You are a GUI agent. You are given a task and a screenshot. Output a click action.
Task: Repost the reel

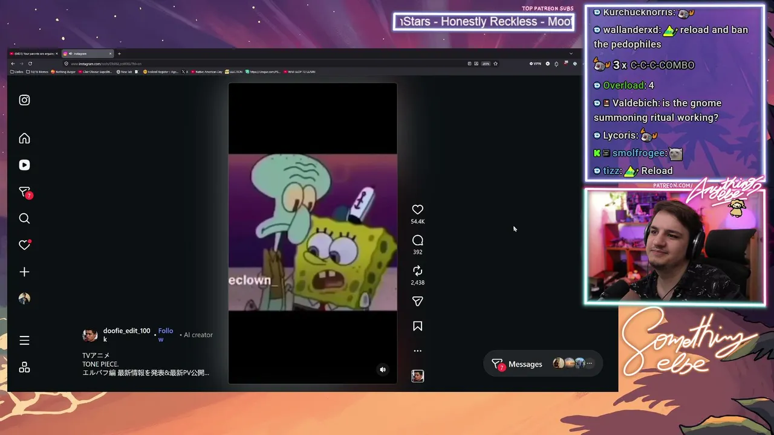point(417,271)
